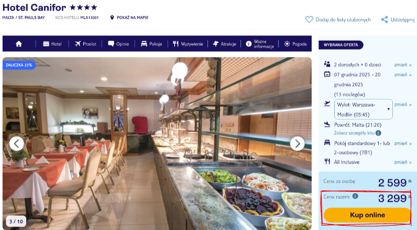Open Zobacz szczegóły lotu link
Image resolution: width=417 pixels, height=230 pixels.
tap(354, 133)
